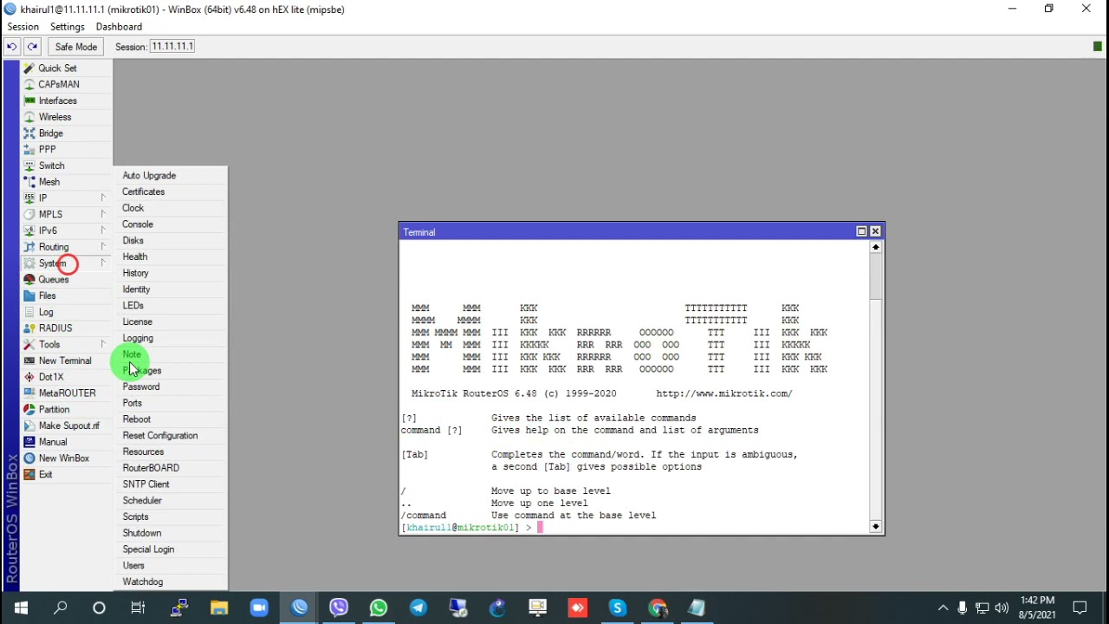Open Windows taskbar search
This screenshot has height=624, width=1109.
pos(60,608)
